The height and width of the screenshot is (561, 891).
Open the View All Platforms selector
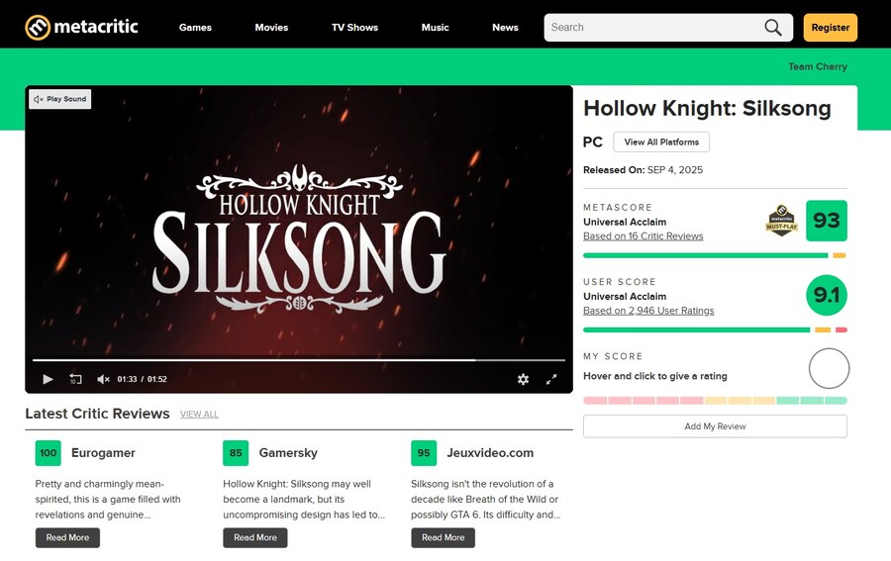click(661, 141)
